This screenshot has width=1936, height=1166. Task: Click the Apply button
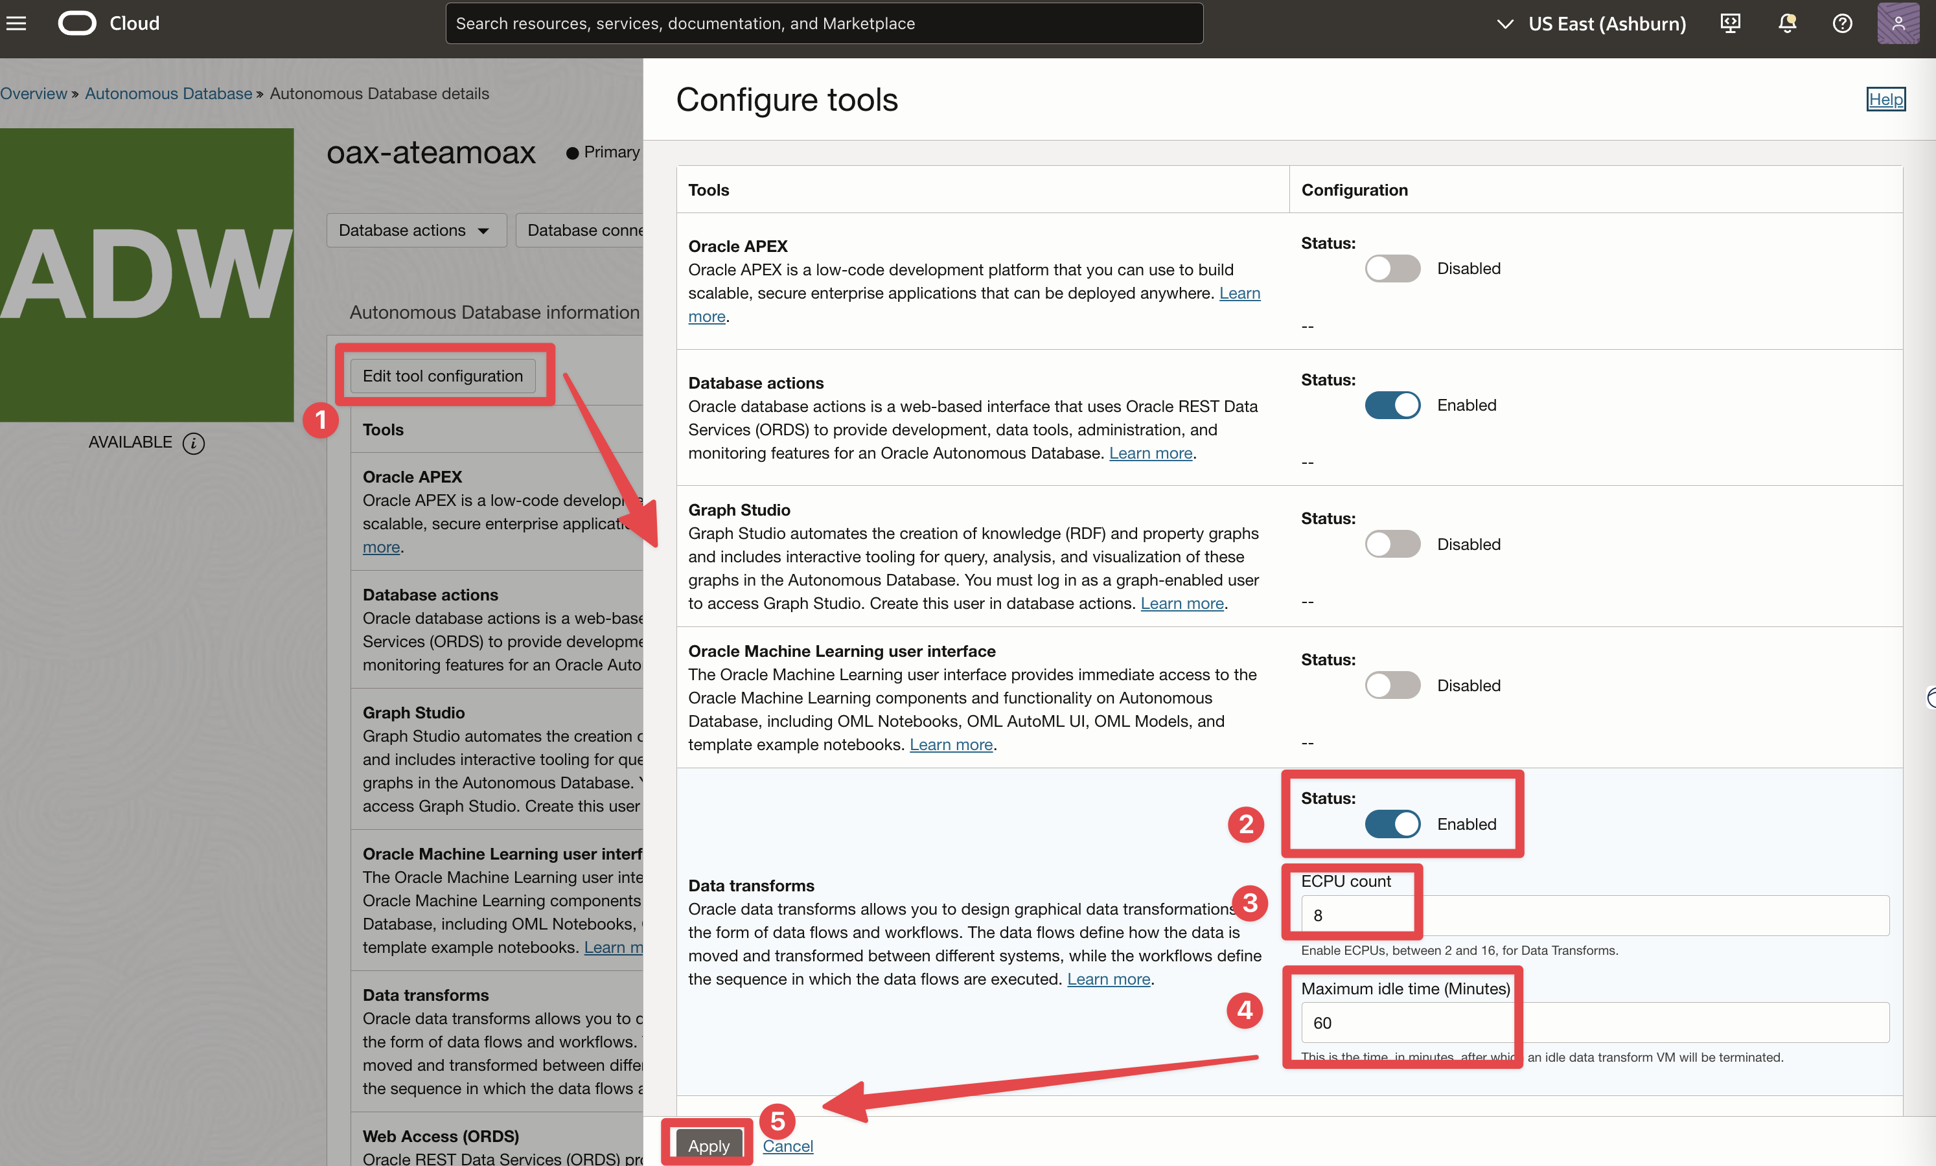coord(709,1145)
